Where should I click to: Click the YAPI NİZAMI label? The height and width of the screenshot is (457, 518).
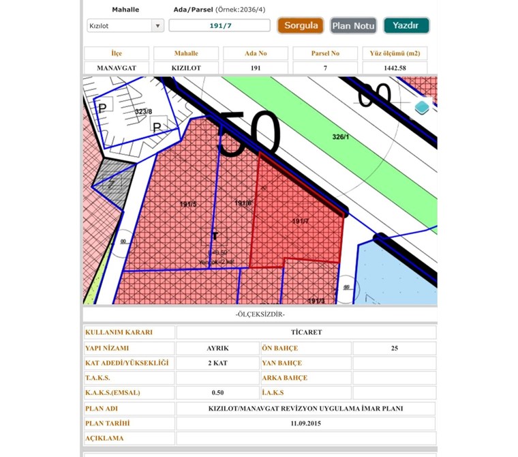point(107,348)
